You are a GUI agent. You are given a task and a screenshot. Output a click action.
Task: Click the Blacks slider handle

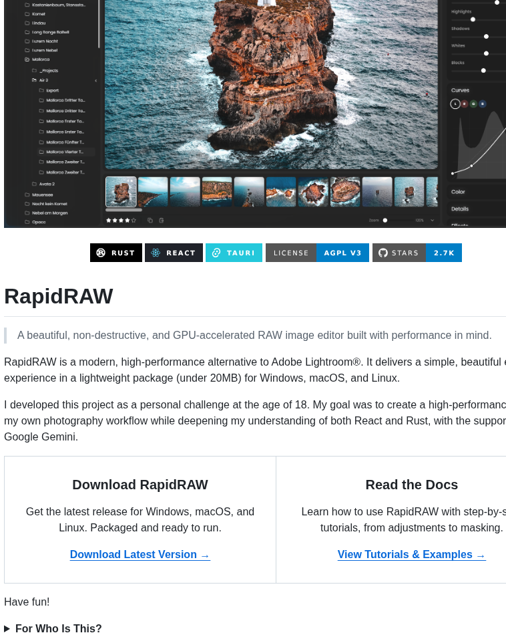(483, 70)
